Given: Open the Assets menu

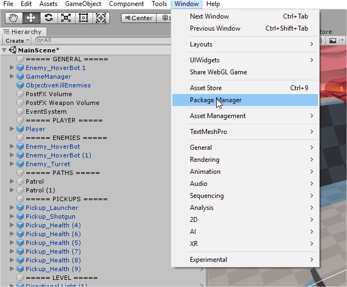Looking at the screenshot, I should [49, 4].
